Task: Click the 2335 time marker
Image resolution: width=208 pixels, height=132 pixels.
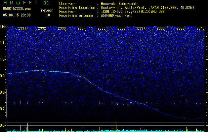Action: click(x=102, y=28)
